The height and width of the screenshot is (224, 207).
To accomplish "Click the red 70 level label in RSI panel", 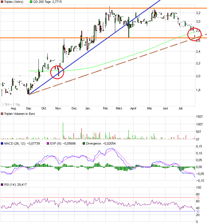I will [197, 198].
